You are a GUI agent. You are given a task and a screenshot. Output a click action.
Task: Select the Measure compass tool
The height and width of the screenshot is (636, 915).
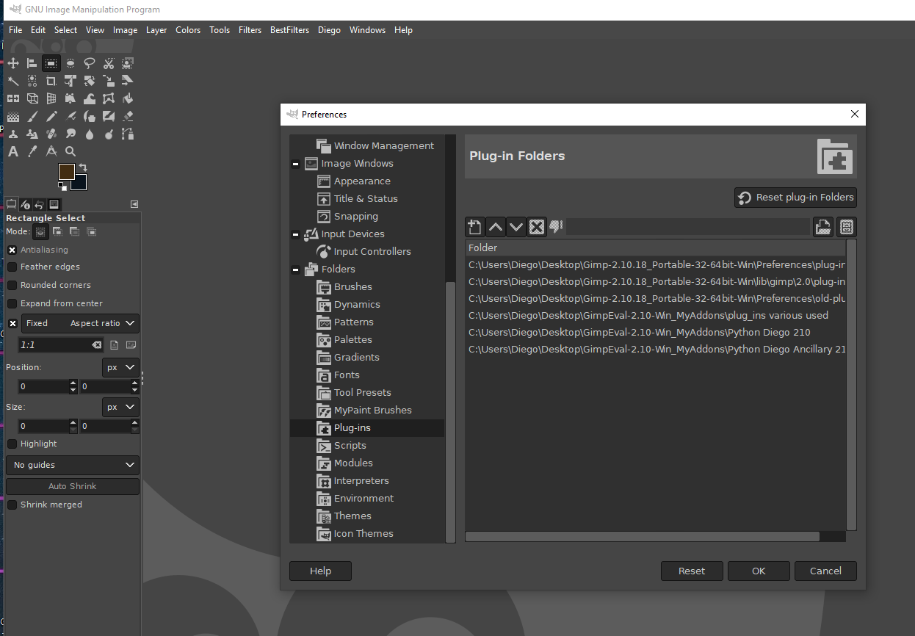pos(51,152)
